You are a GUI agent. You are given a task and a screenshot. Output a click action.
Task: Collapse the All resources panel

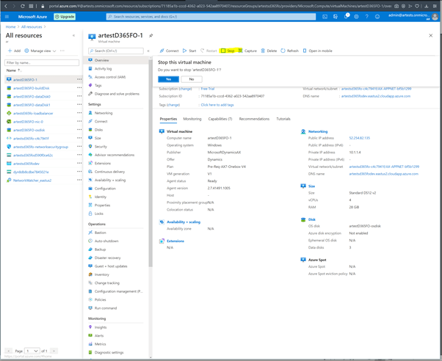73,35
